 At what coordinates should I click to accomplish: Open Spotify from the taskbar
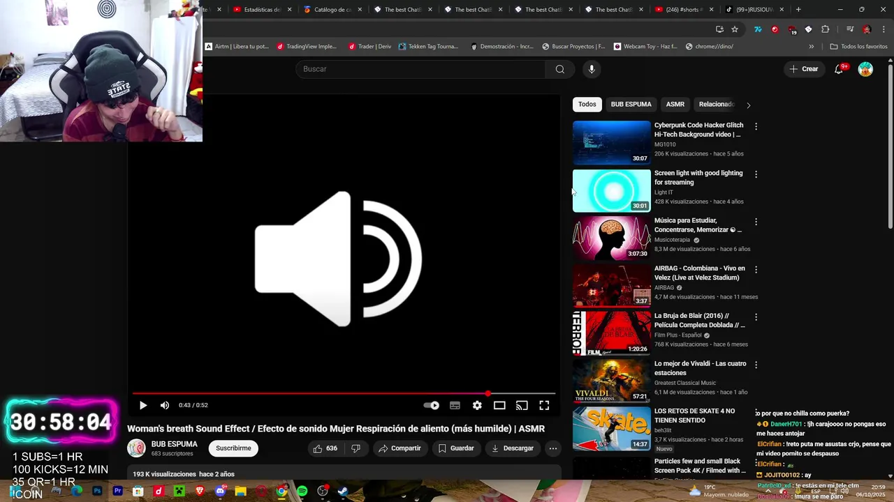[302, 492]
